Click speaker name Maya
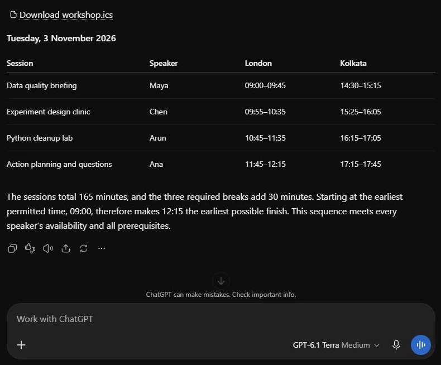The height and width of the screenshot is (365, 441). (159, 85)
